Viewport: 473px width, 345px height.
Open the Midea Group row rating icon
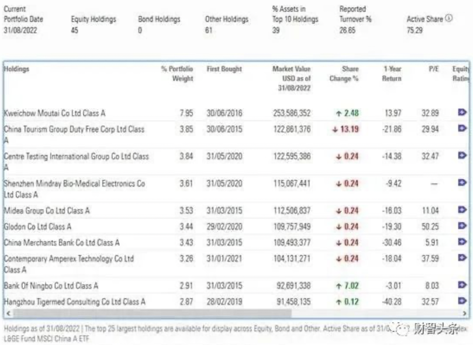click(462, 210)
